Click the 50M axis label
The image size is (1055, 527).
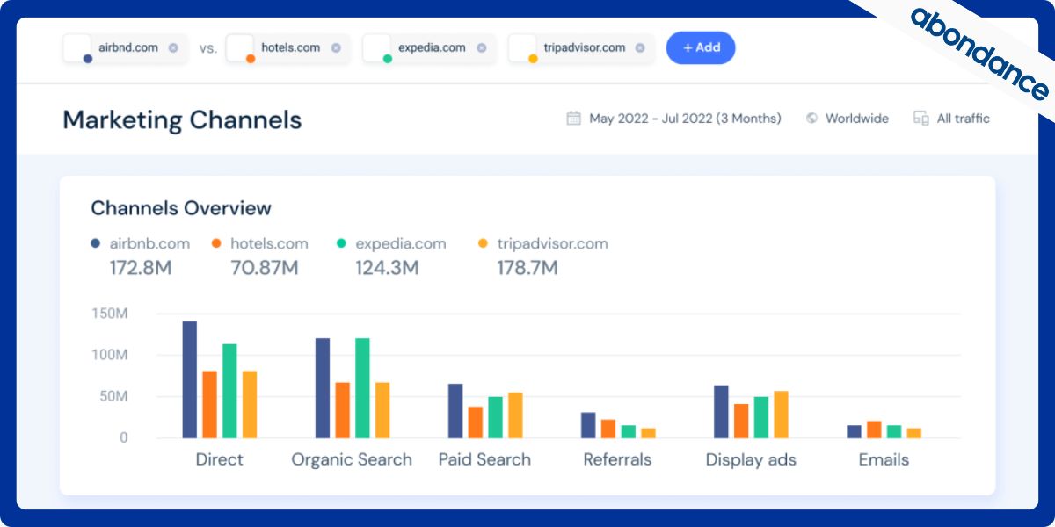[x=113, y=396]
